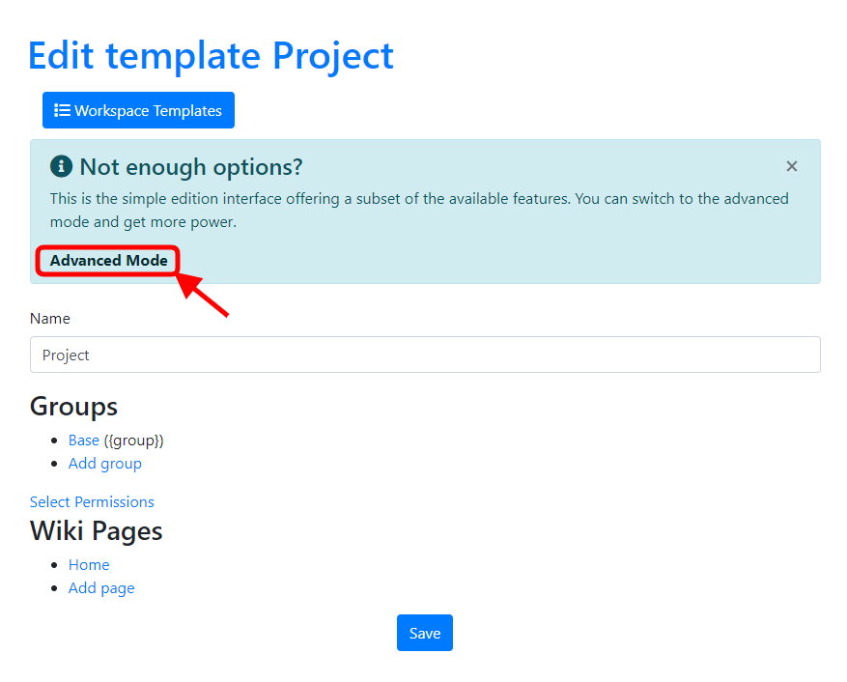Viewport: 847px width, 682px height.
Task: Click the Name input field
Action: pos(425,355)
